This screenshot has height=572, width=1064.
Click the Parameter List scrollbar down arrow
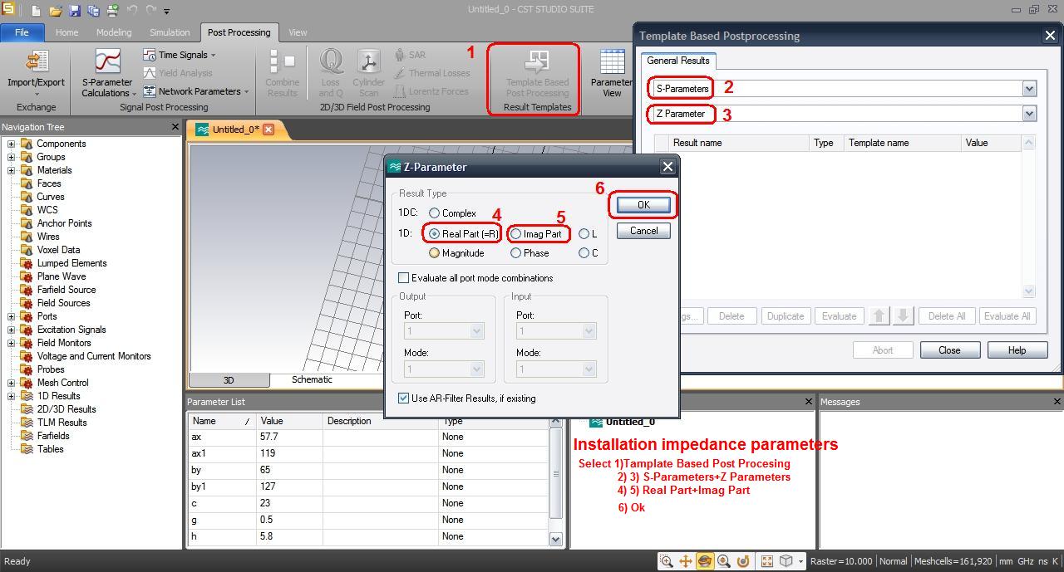[x=556, y=539]
